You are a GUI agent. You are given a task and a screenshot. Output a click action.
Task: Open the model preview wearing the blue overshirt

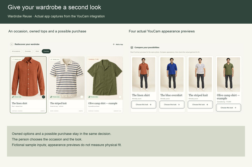[172, 74]
